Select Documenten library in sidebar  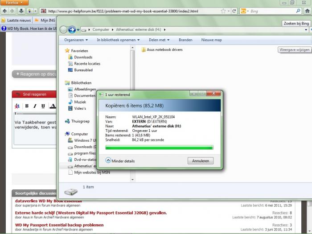click(x=82, y=95)
